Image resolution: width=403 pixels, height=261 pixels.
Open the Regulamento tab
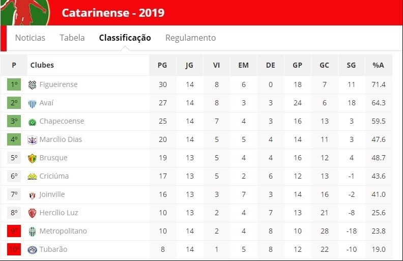pyautogui.click(x=190, y=38)
